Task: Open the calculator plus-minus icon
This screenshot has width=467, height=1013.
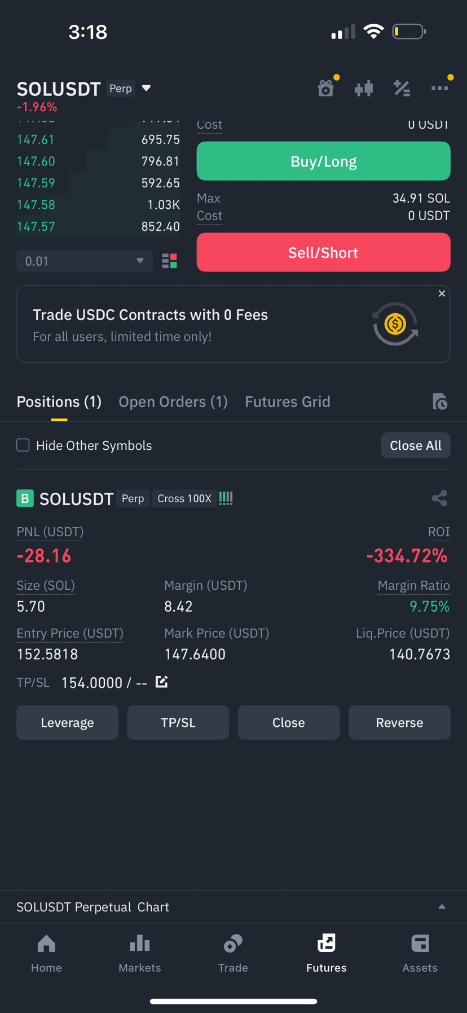Action: pos(402,89)
